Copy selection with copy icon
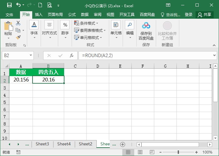 18,30
